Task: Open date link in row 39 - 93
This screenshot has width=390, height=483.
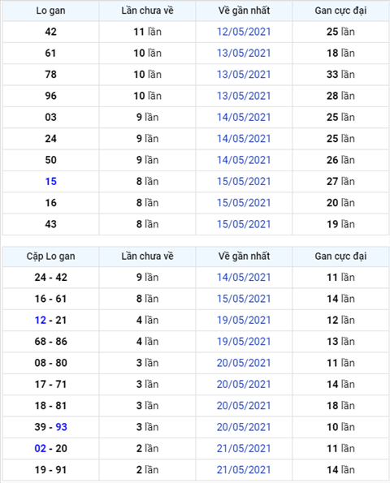Action: pyautogui.click(x=244, y=427)
